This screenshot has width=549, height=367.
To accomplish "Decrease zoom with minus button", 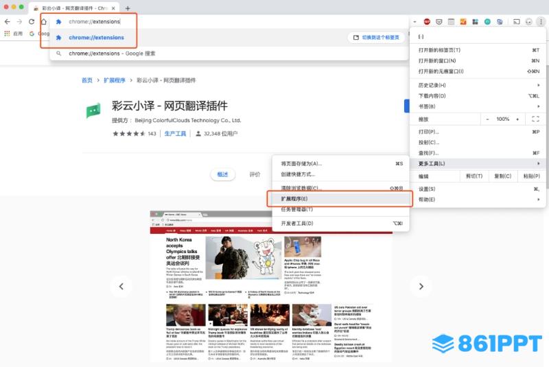I will [x=487, y=119].
